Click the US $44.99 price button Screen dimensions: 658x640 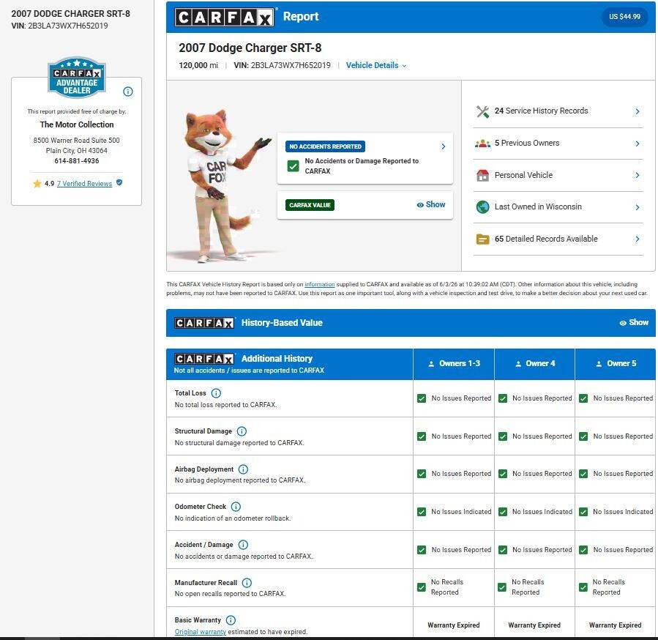(624, 17)
